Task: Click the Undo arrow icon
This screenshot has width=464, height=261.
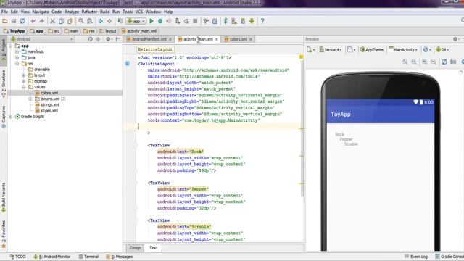Action: tap(33, 21)
